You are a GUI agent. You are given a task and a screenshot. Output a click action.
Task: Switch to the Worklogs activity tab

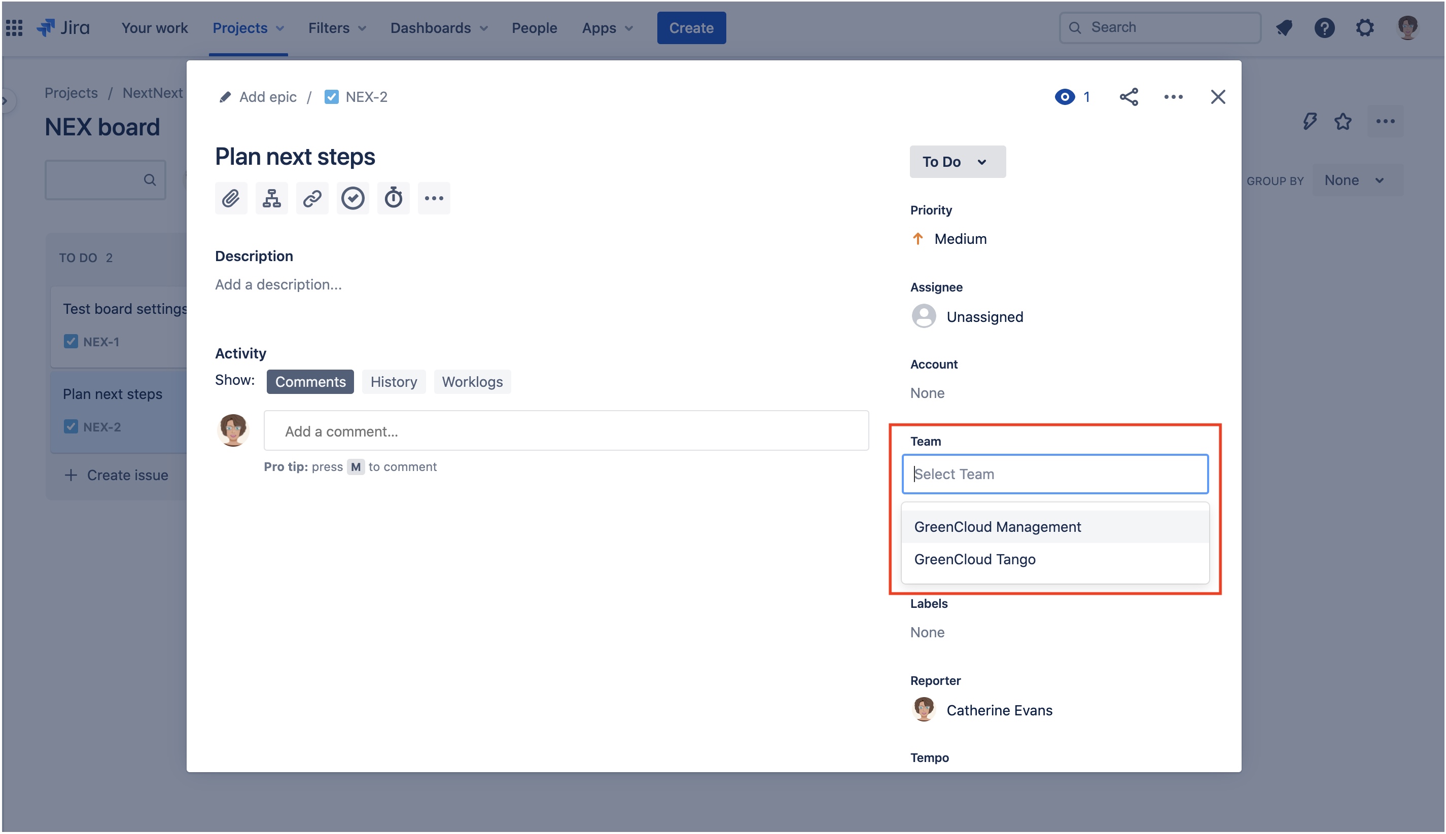click(472, 381)
